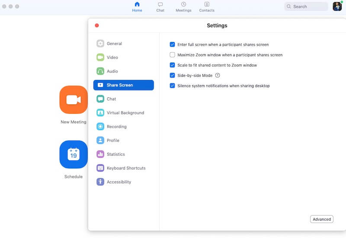Click the Schedule label
This screenshot has width=346, height=241.
[x=74, y=177]
